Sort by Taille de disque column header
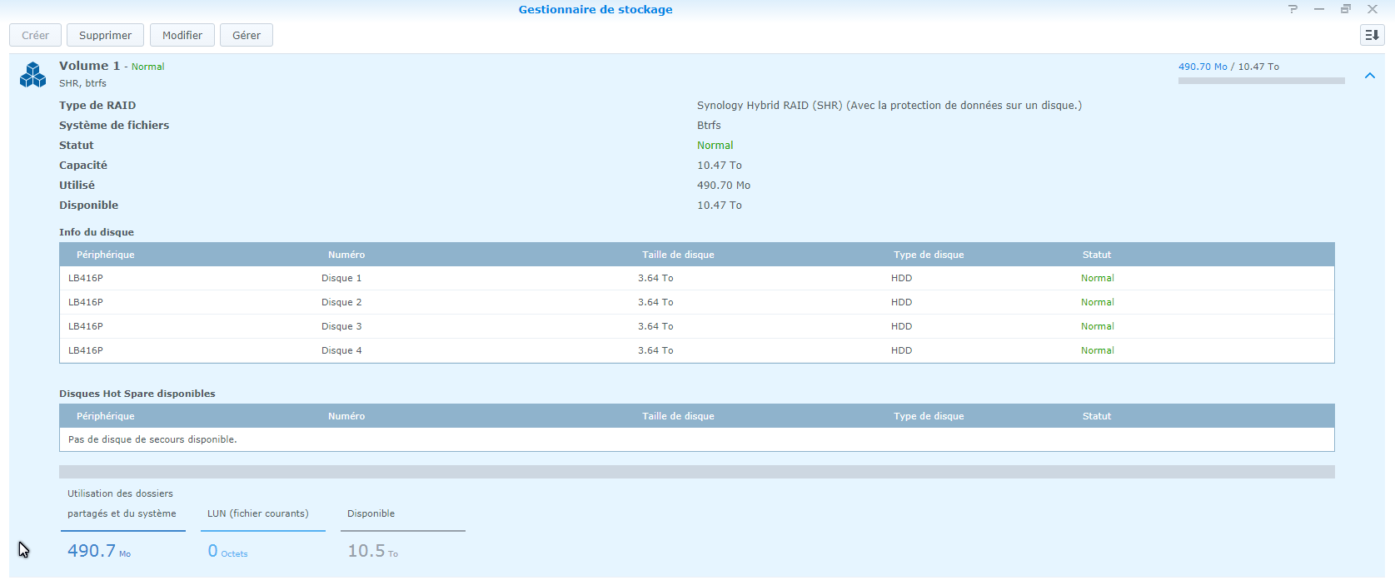This screenshot has width=1395, height=585. point(678,255)
